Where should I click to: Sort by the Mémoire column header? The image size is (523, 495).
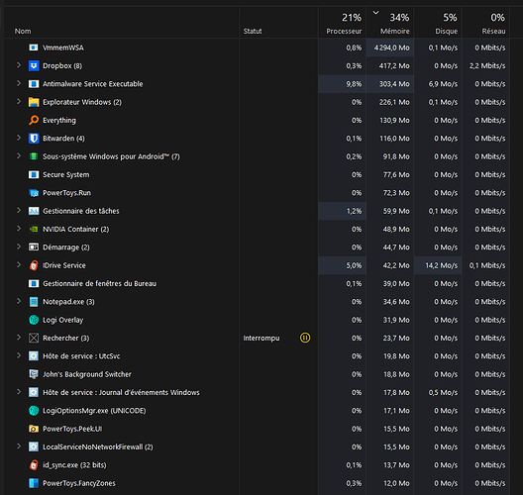(395, 31)
